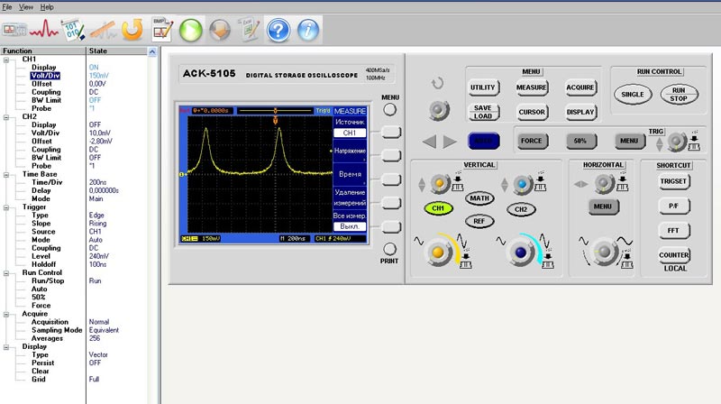Screen dimensions: 721x404
Task: Open the View menu
Action: [x=26, y=7]
